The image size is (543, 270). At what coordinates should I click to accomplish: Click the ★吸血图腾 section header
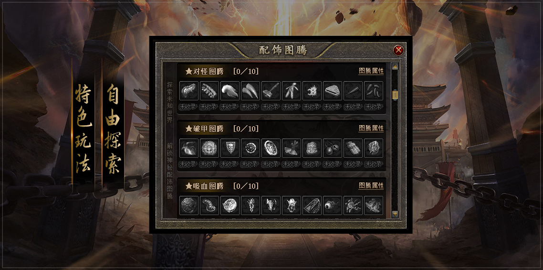point(205,186)
